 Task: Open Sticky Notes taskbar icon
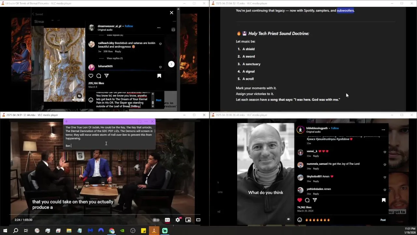[143, 231]
